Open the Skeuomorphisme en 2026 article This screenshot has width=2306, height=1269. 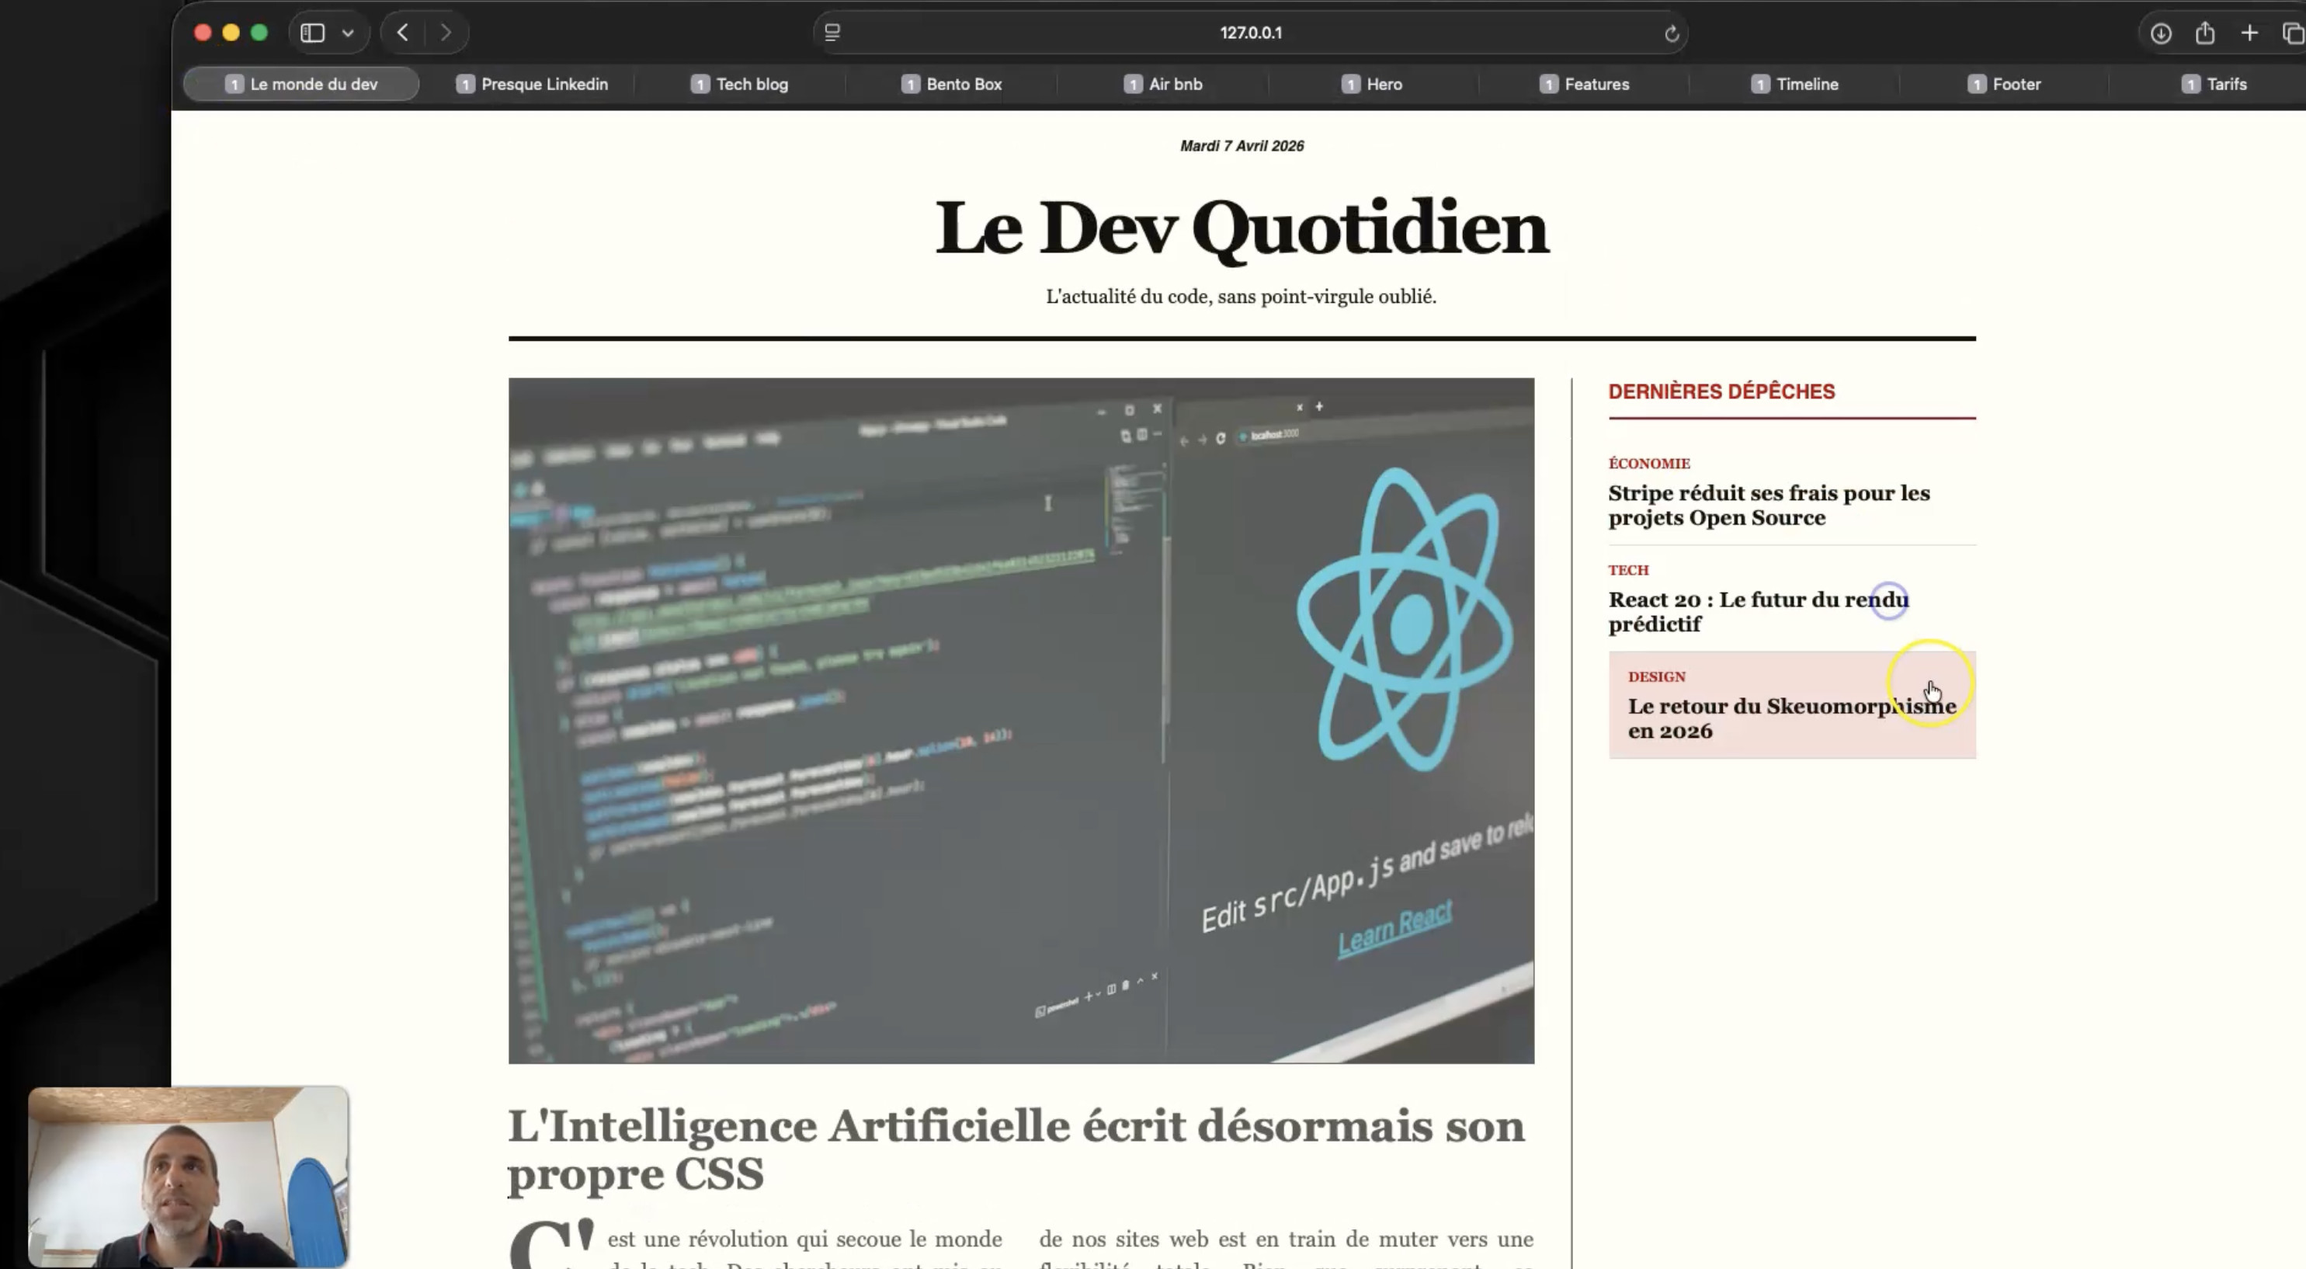(x=1790, y=718)
